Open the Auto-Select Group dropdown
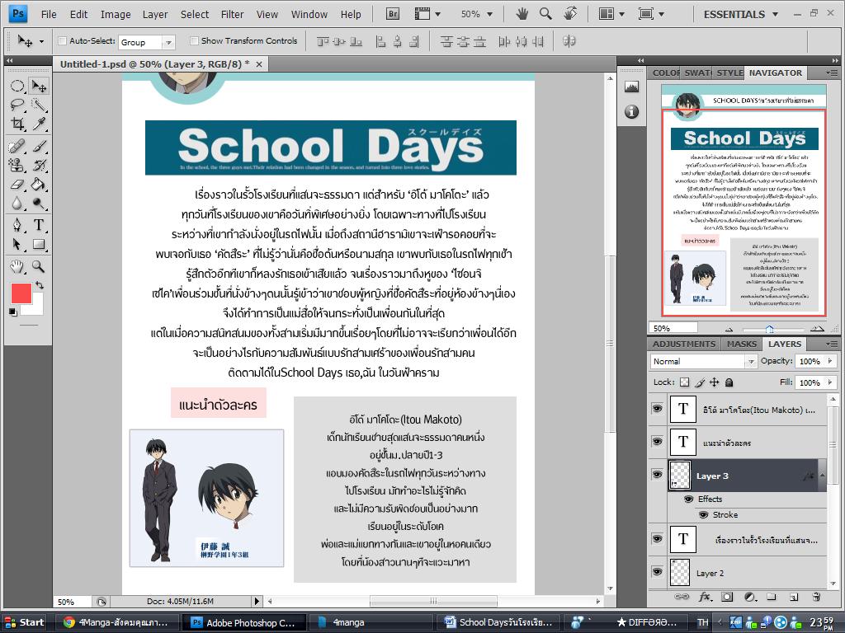Screen dimensions: 845x633 [168, 42]
